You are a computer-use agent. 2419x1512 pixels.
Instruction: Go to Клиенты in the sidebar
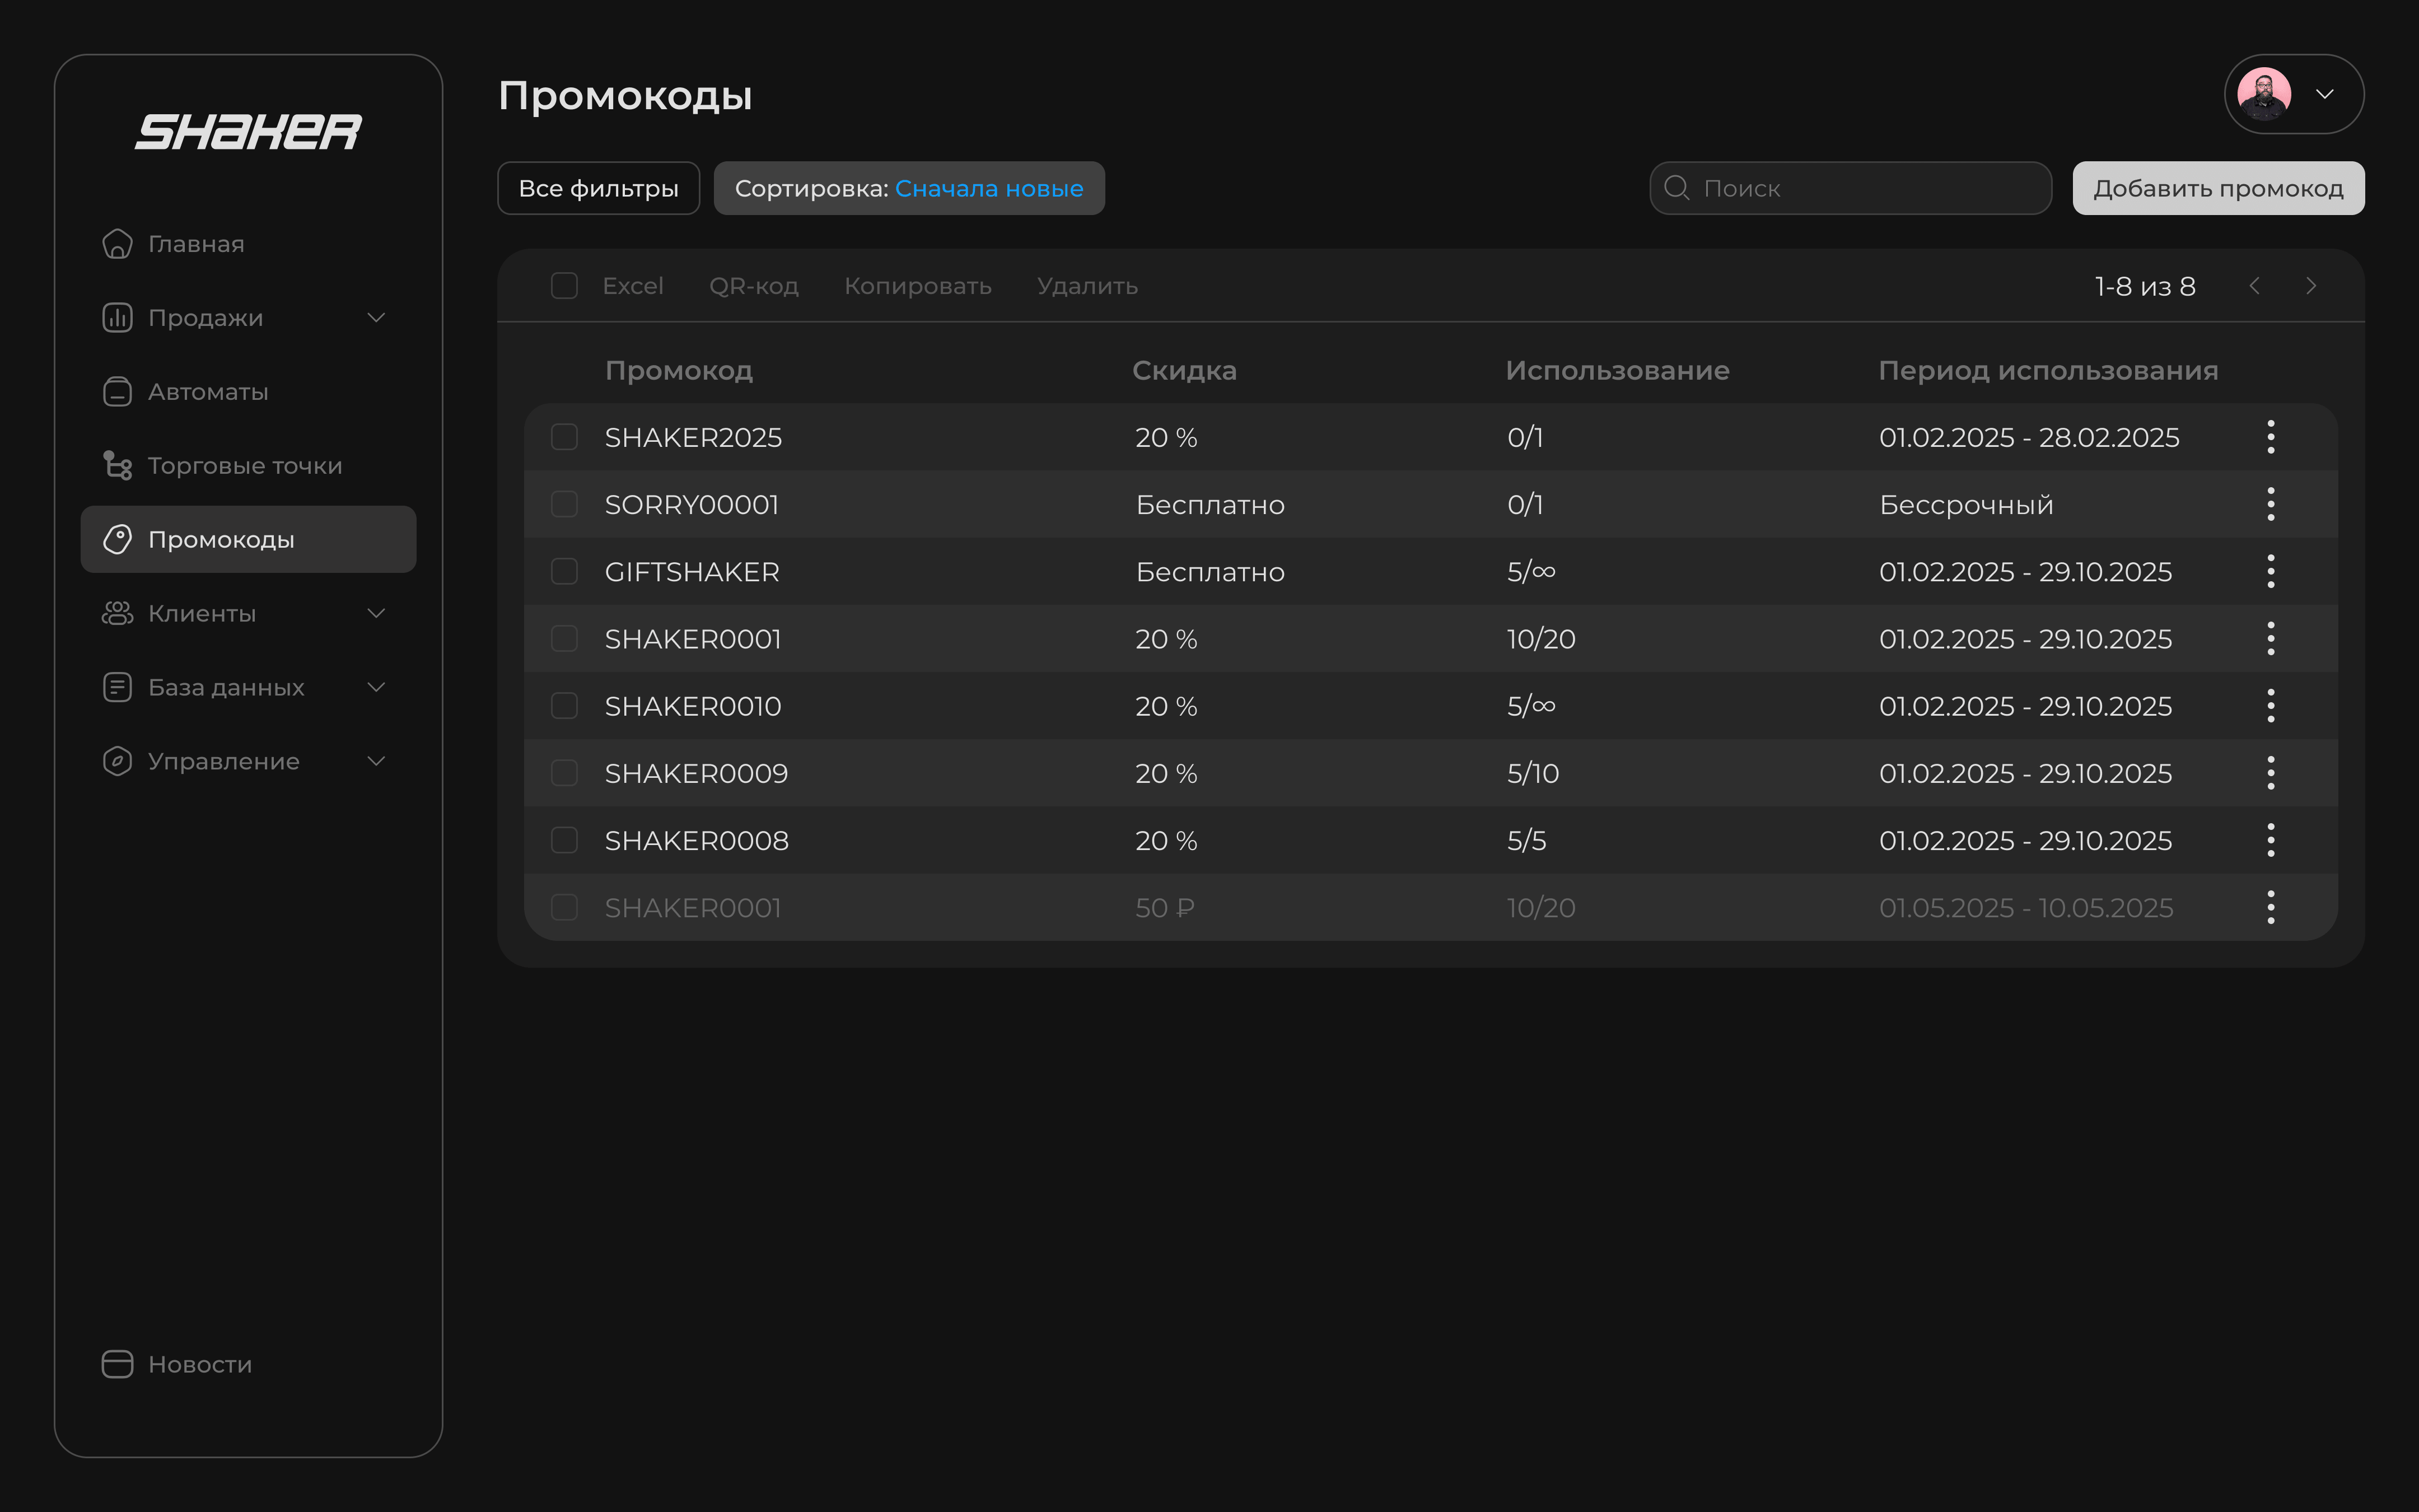[x=202, y=614]
